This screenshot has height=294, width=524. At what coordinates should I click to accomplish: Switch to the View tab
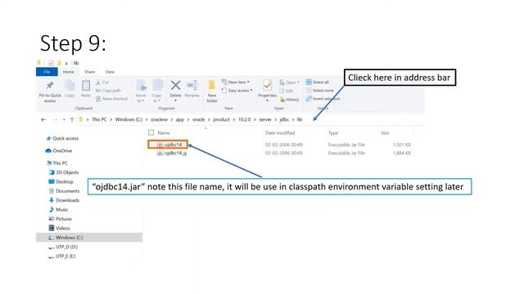(110, 72)
